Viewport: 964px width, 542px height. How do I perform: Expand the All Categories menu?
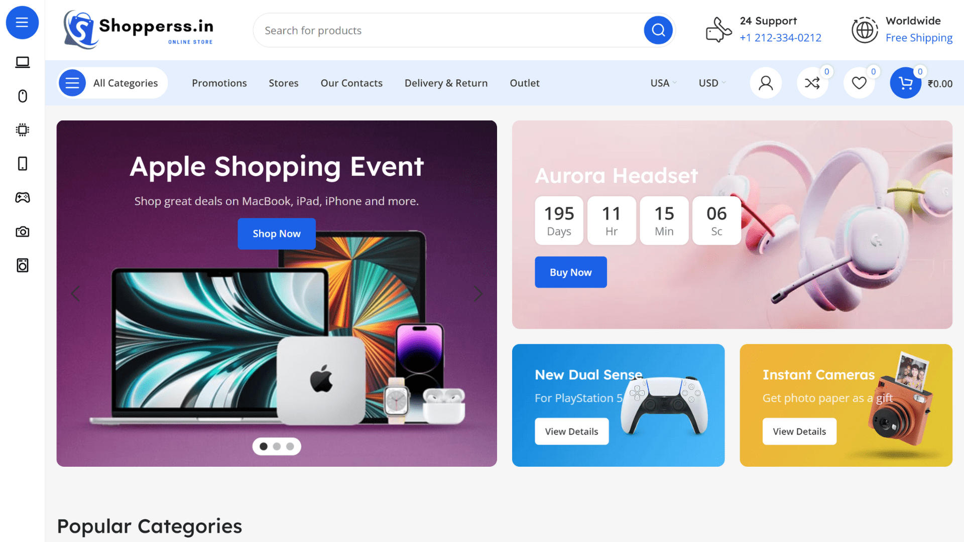[112, 83]
